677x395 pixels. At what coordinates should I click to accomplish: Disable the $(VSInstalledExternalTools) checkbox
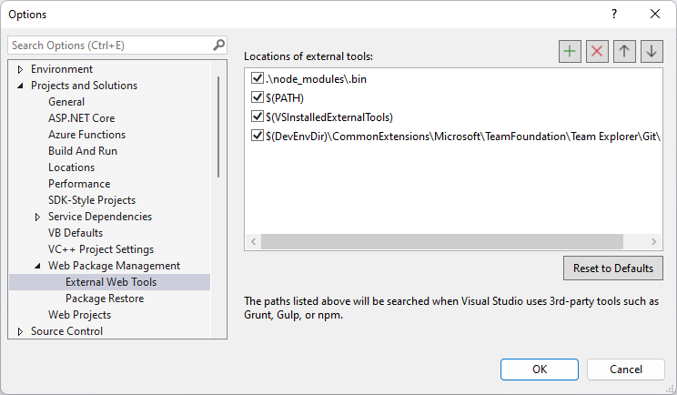pos(256,116)
